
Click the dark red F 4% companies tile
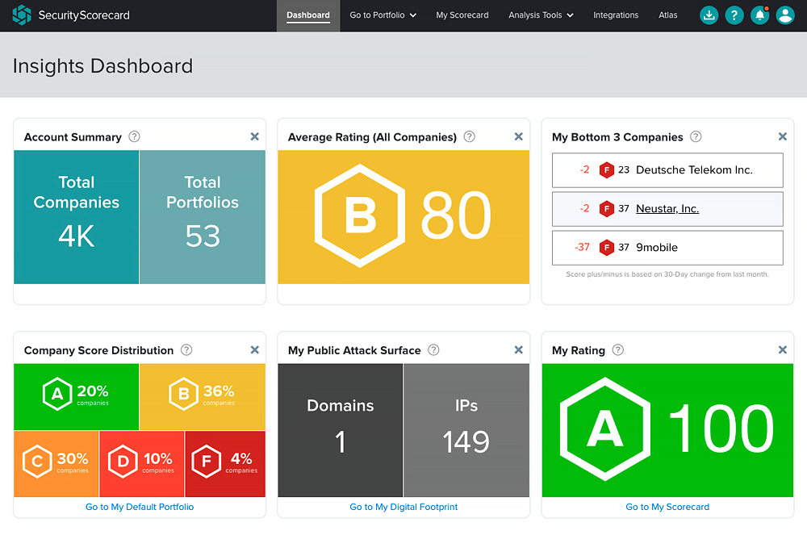click(x=225, y=464)
